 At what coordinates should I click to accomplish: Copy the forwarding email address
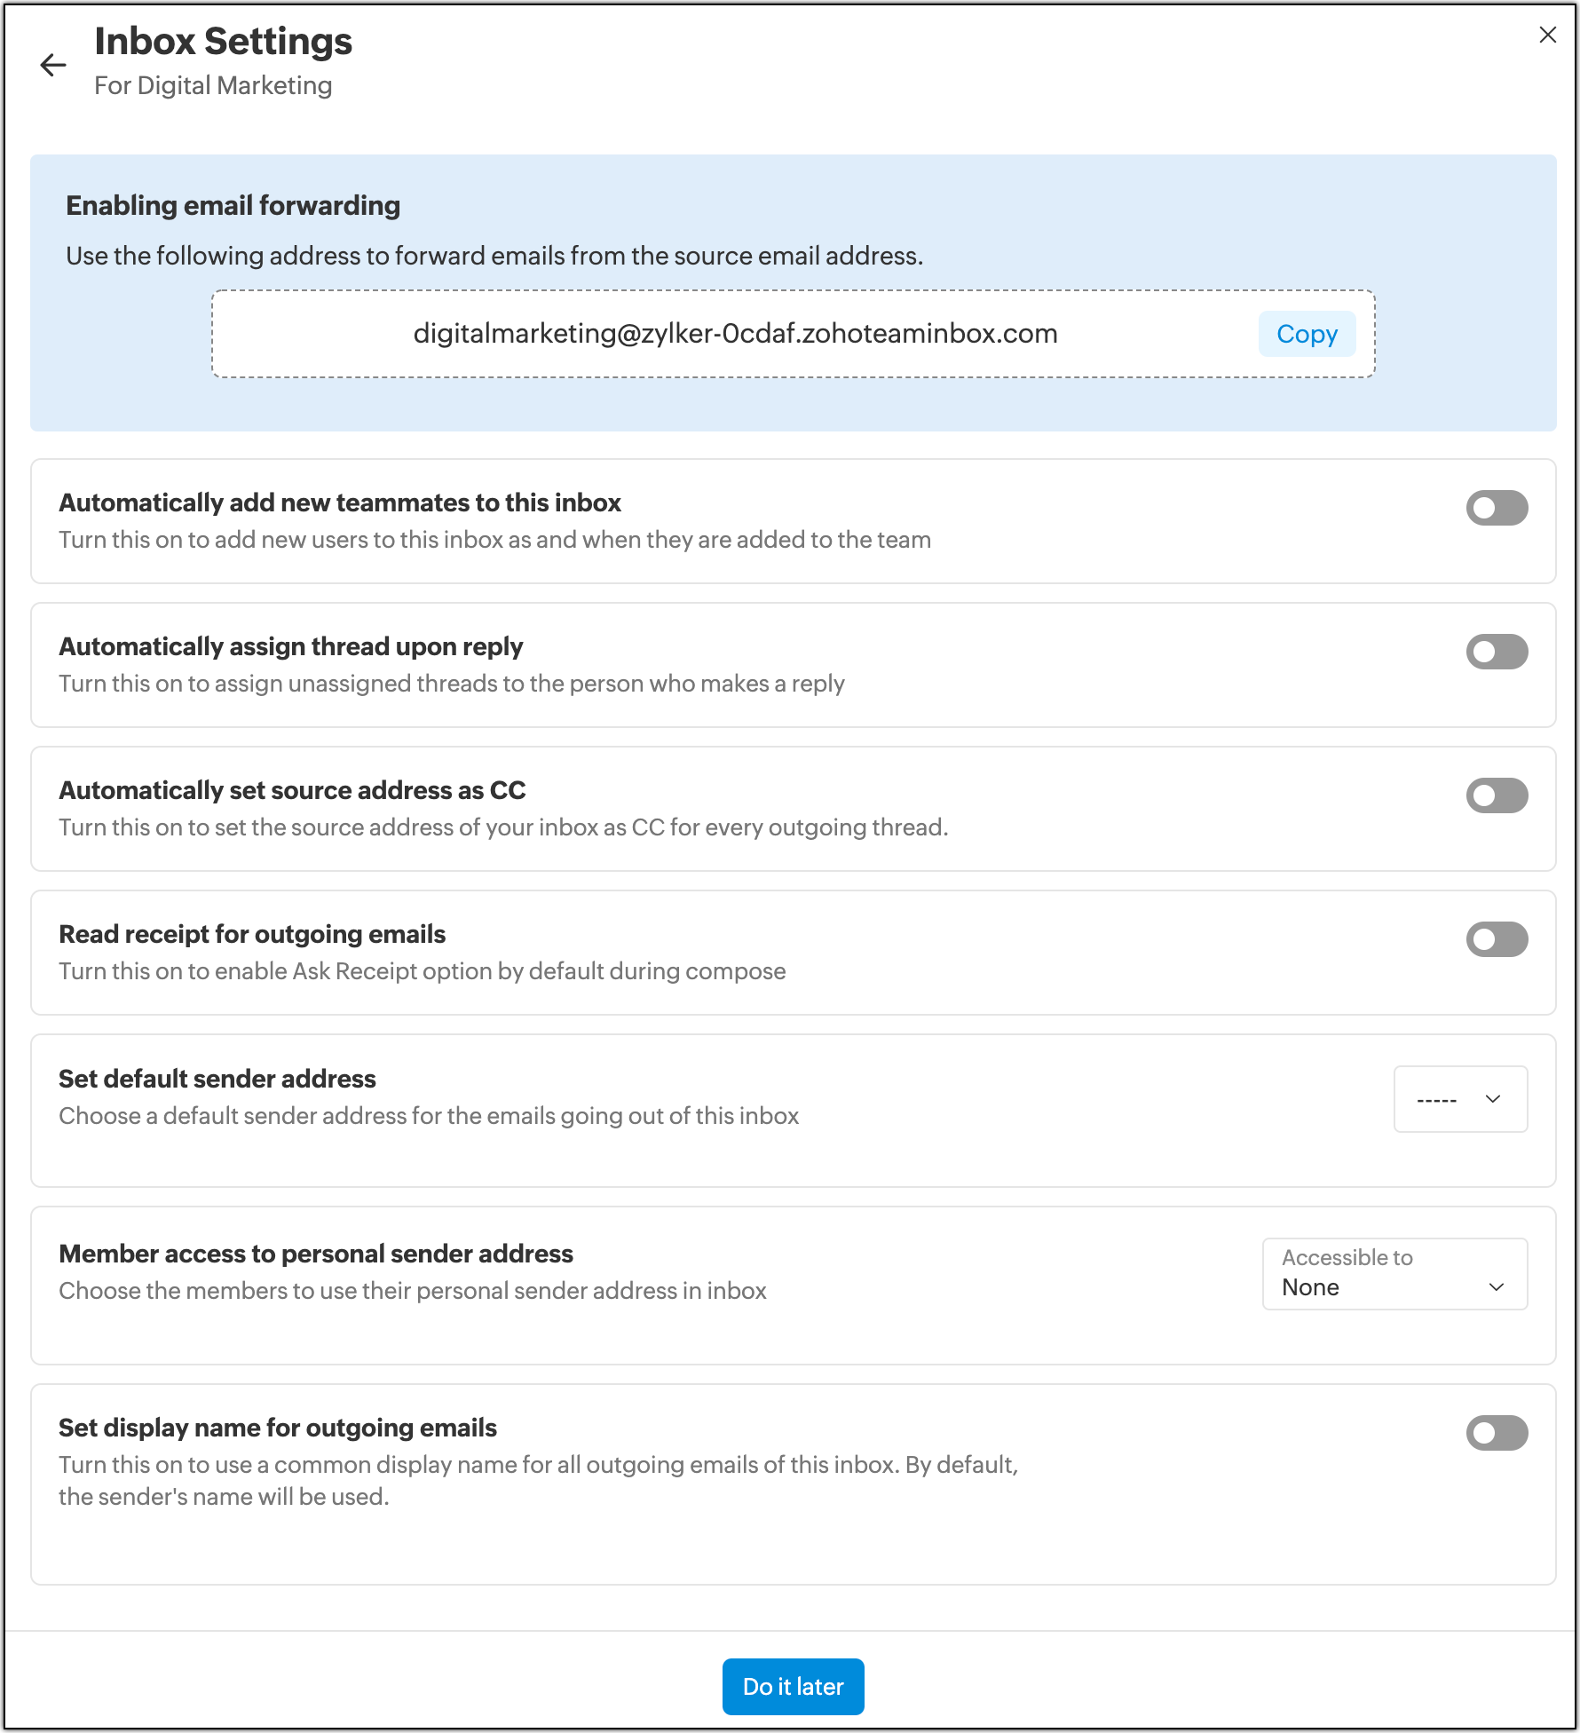(x=1306, y=334)
